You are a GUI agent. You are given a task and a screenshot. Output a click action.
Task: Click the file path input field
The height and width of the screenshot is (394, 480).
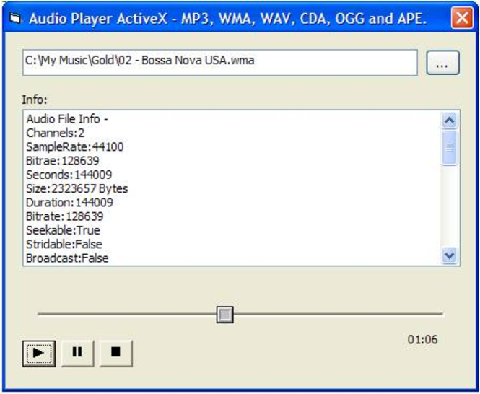click(x=220, y=63)
